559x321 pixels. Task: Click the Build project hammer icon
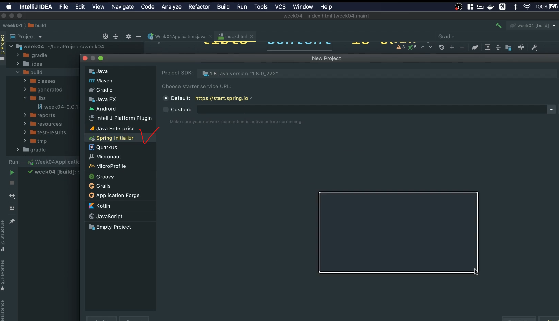pyautogui.click(x=498, y=25)
